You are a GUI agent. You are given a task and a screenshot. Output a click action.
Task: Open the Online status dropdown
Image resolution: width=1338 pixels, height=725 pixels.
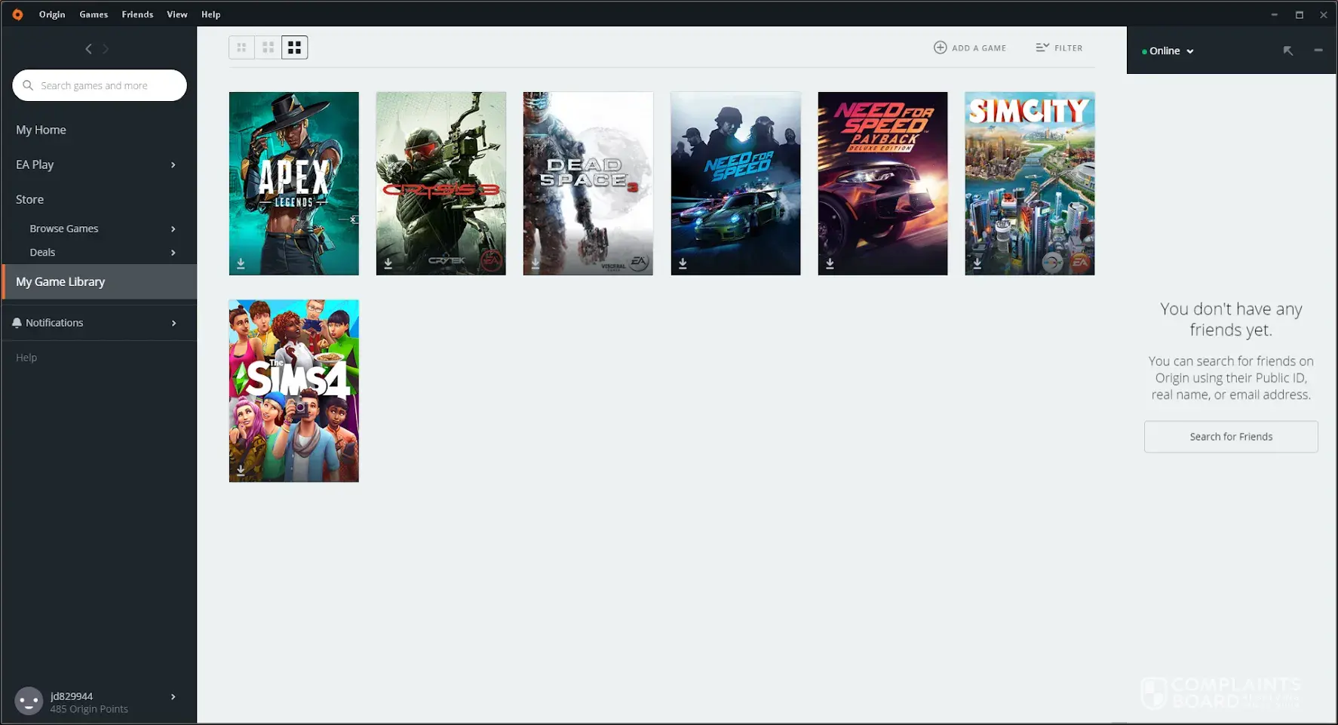click(x=1168, y=51)
